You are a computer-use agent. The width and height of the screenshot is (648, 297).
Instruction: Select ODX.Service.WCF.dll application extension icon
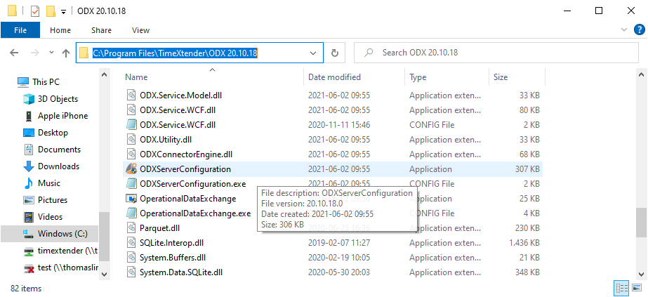(131, 110)
